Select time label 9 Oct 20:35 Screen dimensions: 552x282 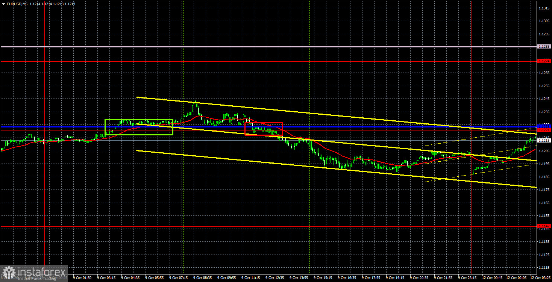(419, 278)
